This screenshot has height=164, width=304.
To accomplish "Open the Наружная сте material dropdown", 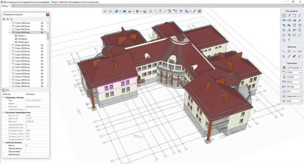I will pos(294,96).
